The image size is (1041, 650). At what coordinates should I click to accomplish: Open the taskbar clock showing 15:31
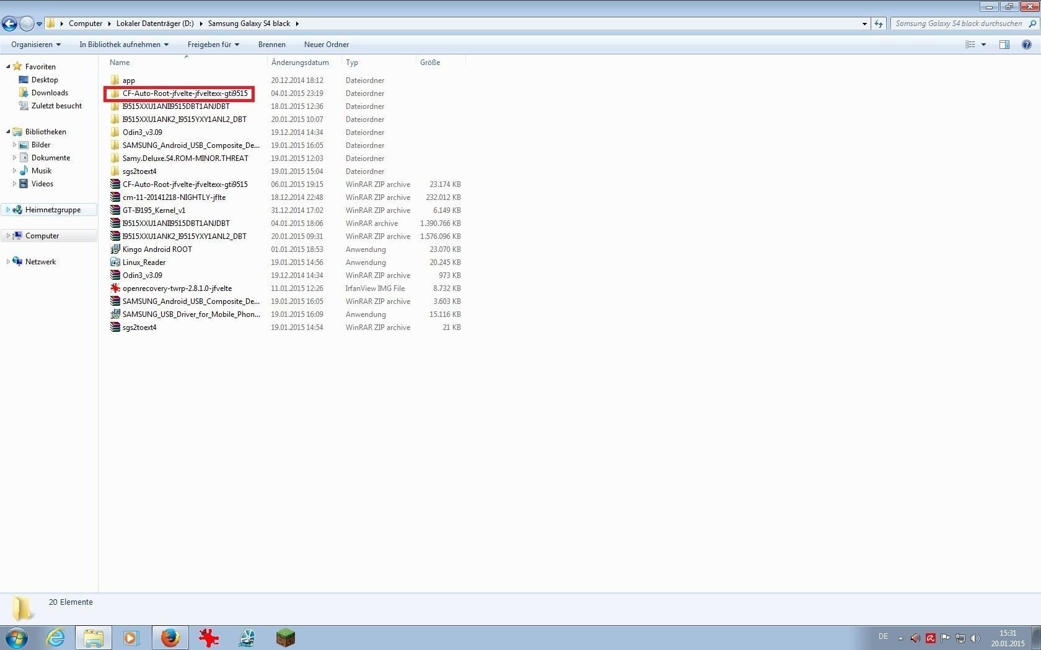[1008, 638]
